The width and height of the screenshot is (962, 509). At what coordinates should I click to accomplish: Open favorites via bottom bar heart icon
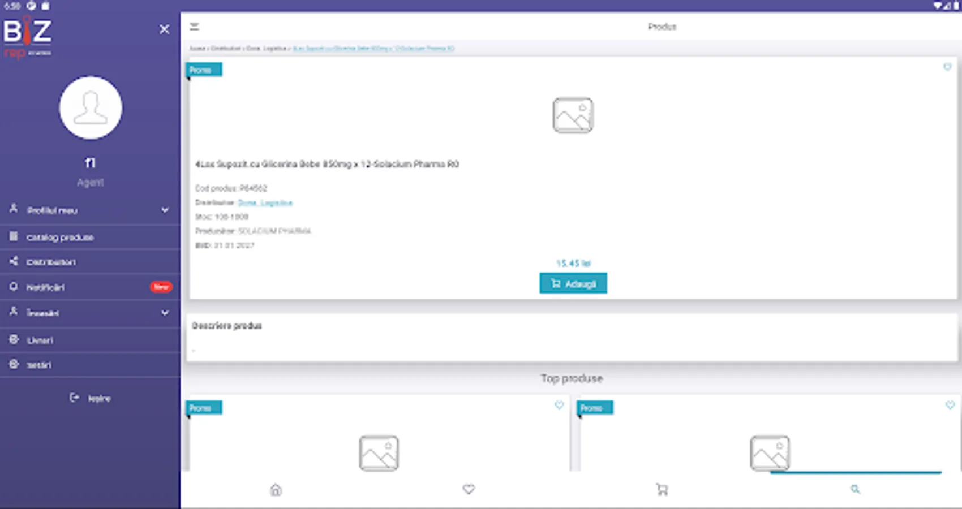469,490
